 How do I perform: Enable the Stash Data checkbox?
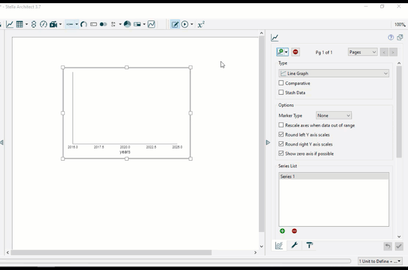pyautogui.click(x=281, y=92)
